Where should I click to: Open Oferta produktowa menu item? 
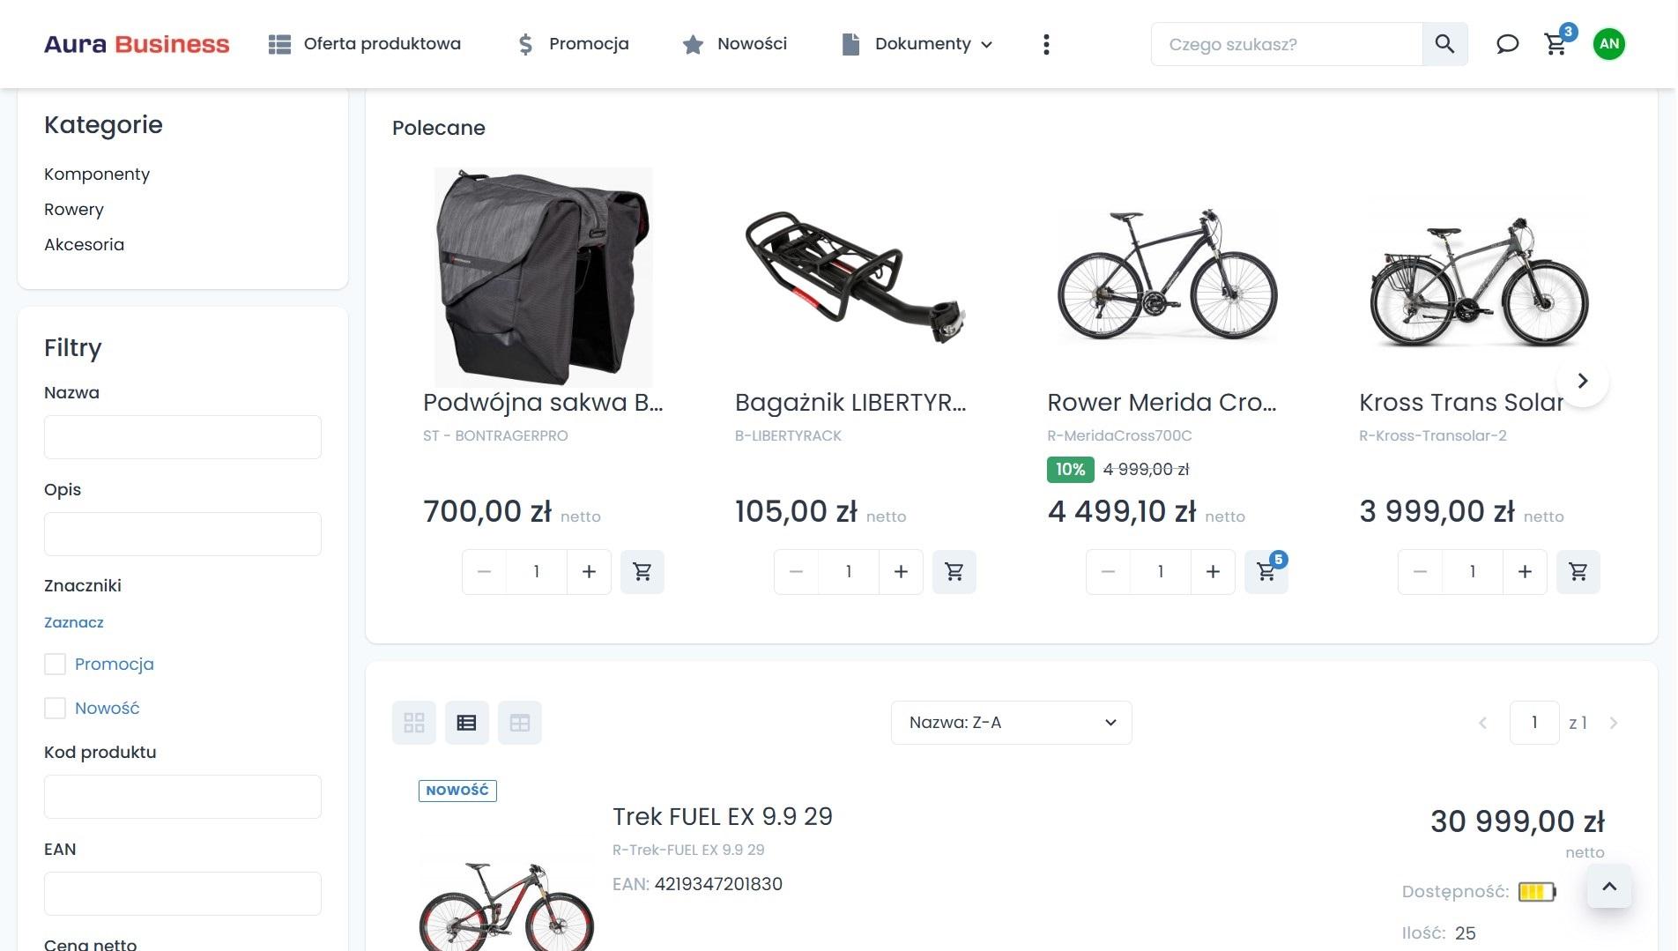pyautogui.click(x=365, y=44)
